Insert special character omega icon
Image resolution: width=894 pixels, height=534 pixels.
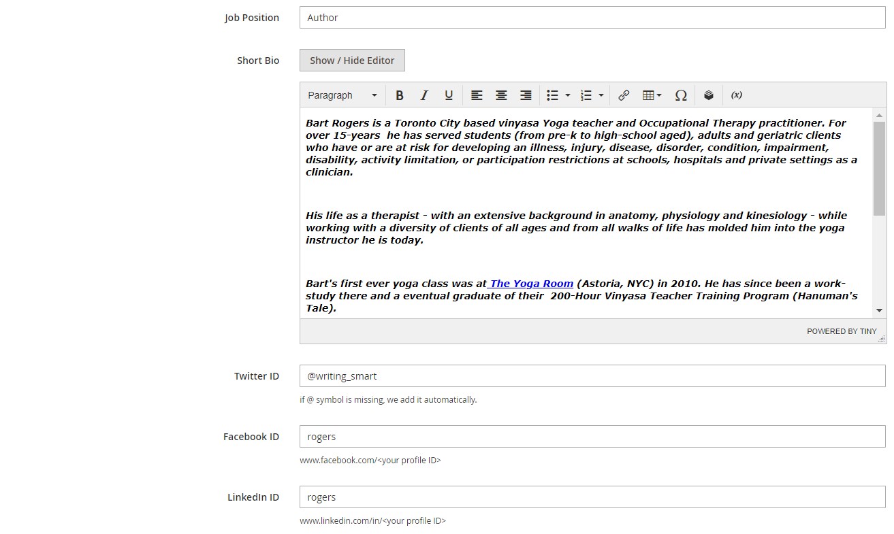681,95
